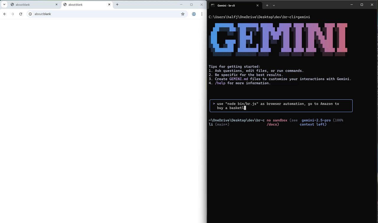Click tip "Be specific for the best results."
This screenshot has width=378, height=223.
click(249, 75)
